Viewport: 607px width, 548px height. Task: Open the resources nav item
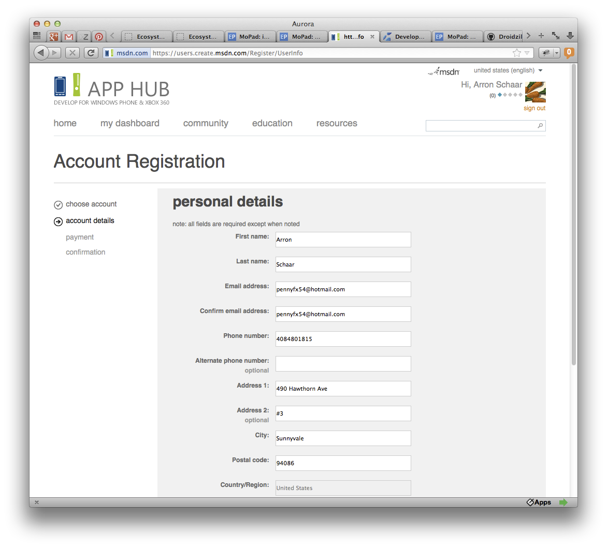click(337, 123)
